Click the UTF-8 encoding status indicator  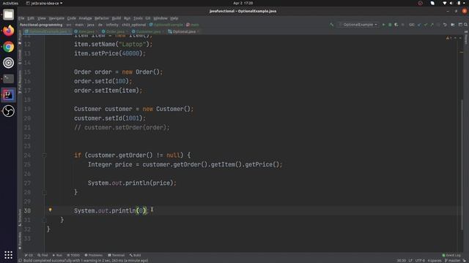[x=420, y=261]
